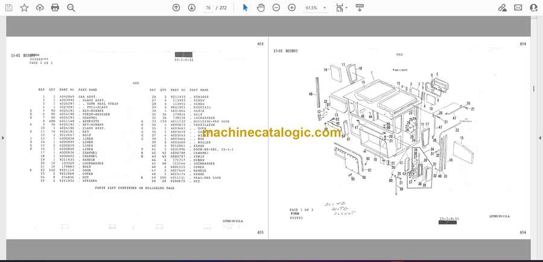Expand the right tools pane
This screenshot has height=262, width=543.
click(540, 138)
